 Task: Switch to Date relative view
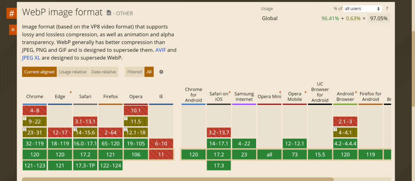(104, 72)
